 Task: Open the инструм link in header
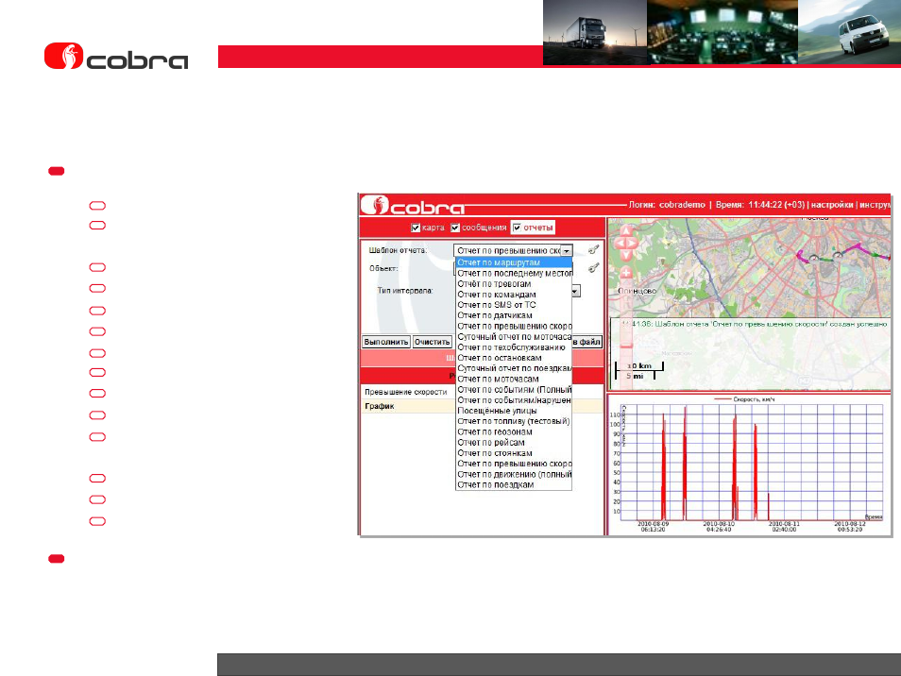875,205
